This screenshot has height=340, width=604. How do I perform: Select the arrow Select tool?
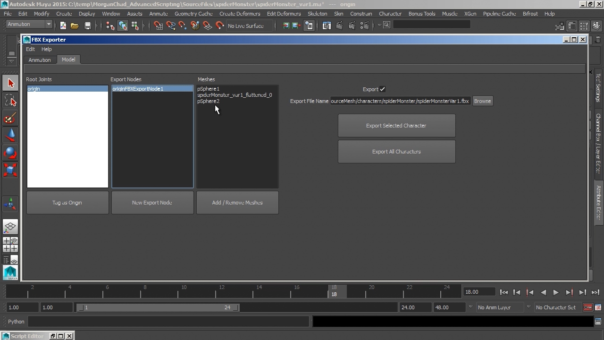pyautogui.click(x=10, y=84)
